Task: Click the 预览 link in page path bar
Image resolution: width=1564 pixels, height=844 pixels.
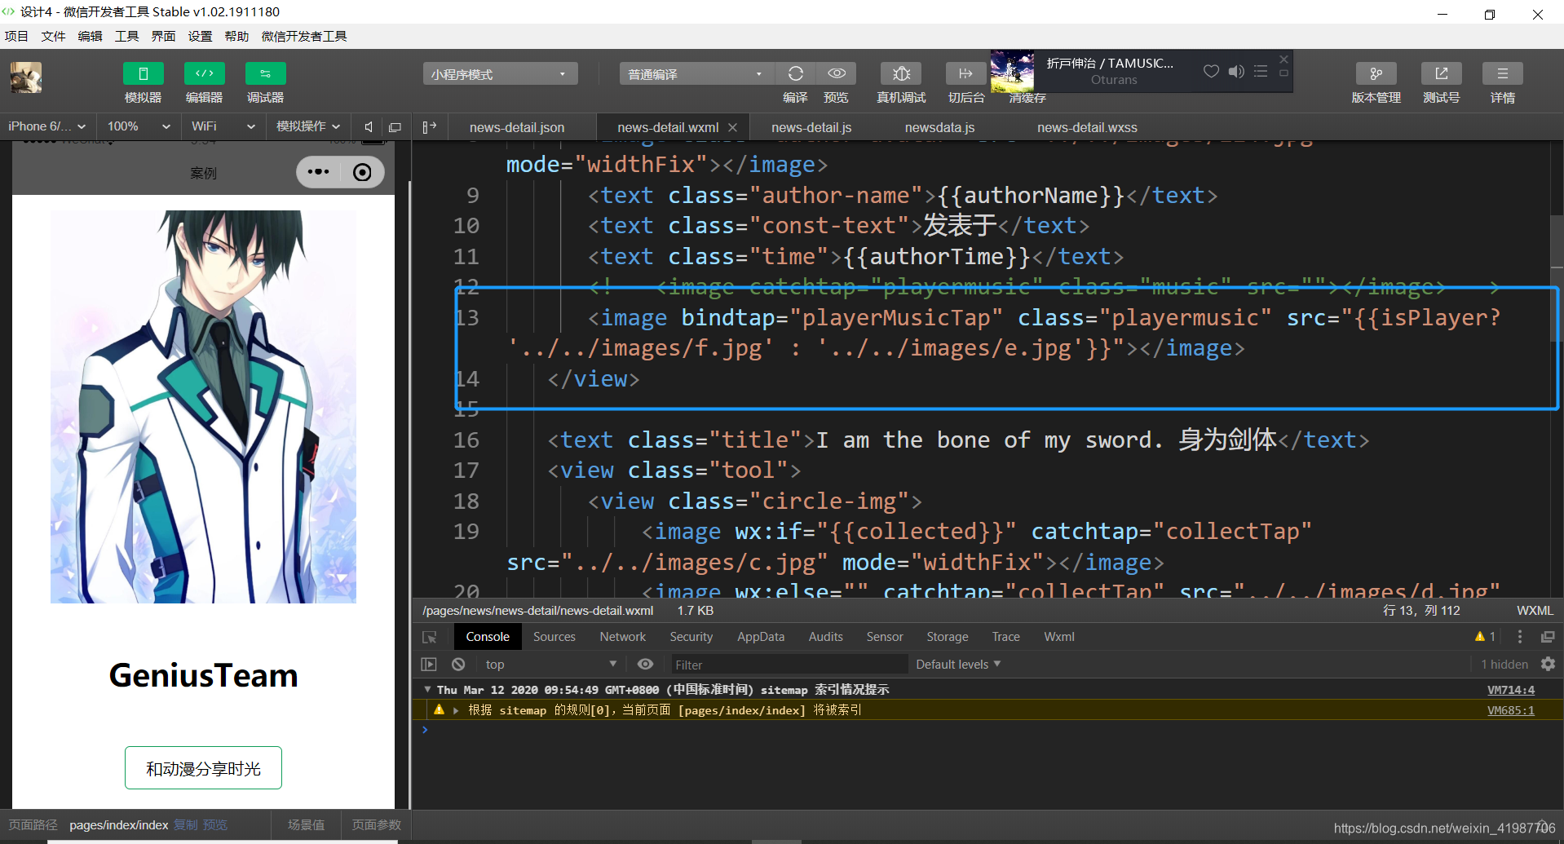Action: pos(214,825)
